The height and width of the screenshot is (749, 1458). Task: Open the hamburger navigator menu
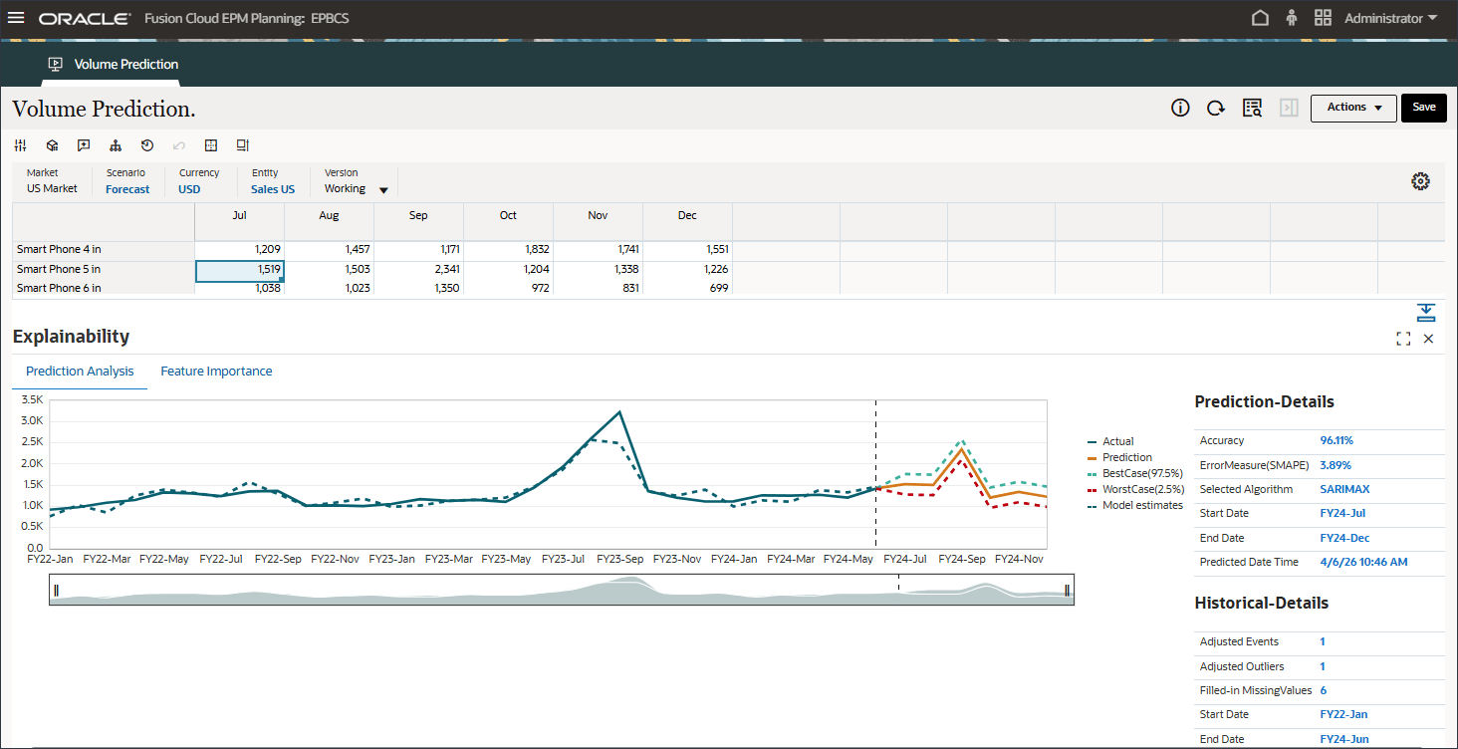point(16,18)
